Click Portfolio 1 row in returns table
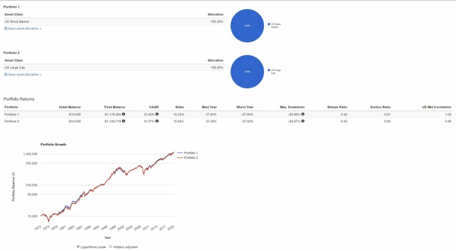The width and height of the screenshot is (456, 251). click(x=228, y=115)
